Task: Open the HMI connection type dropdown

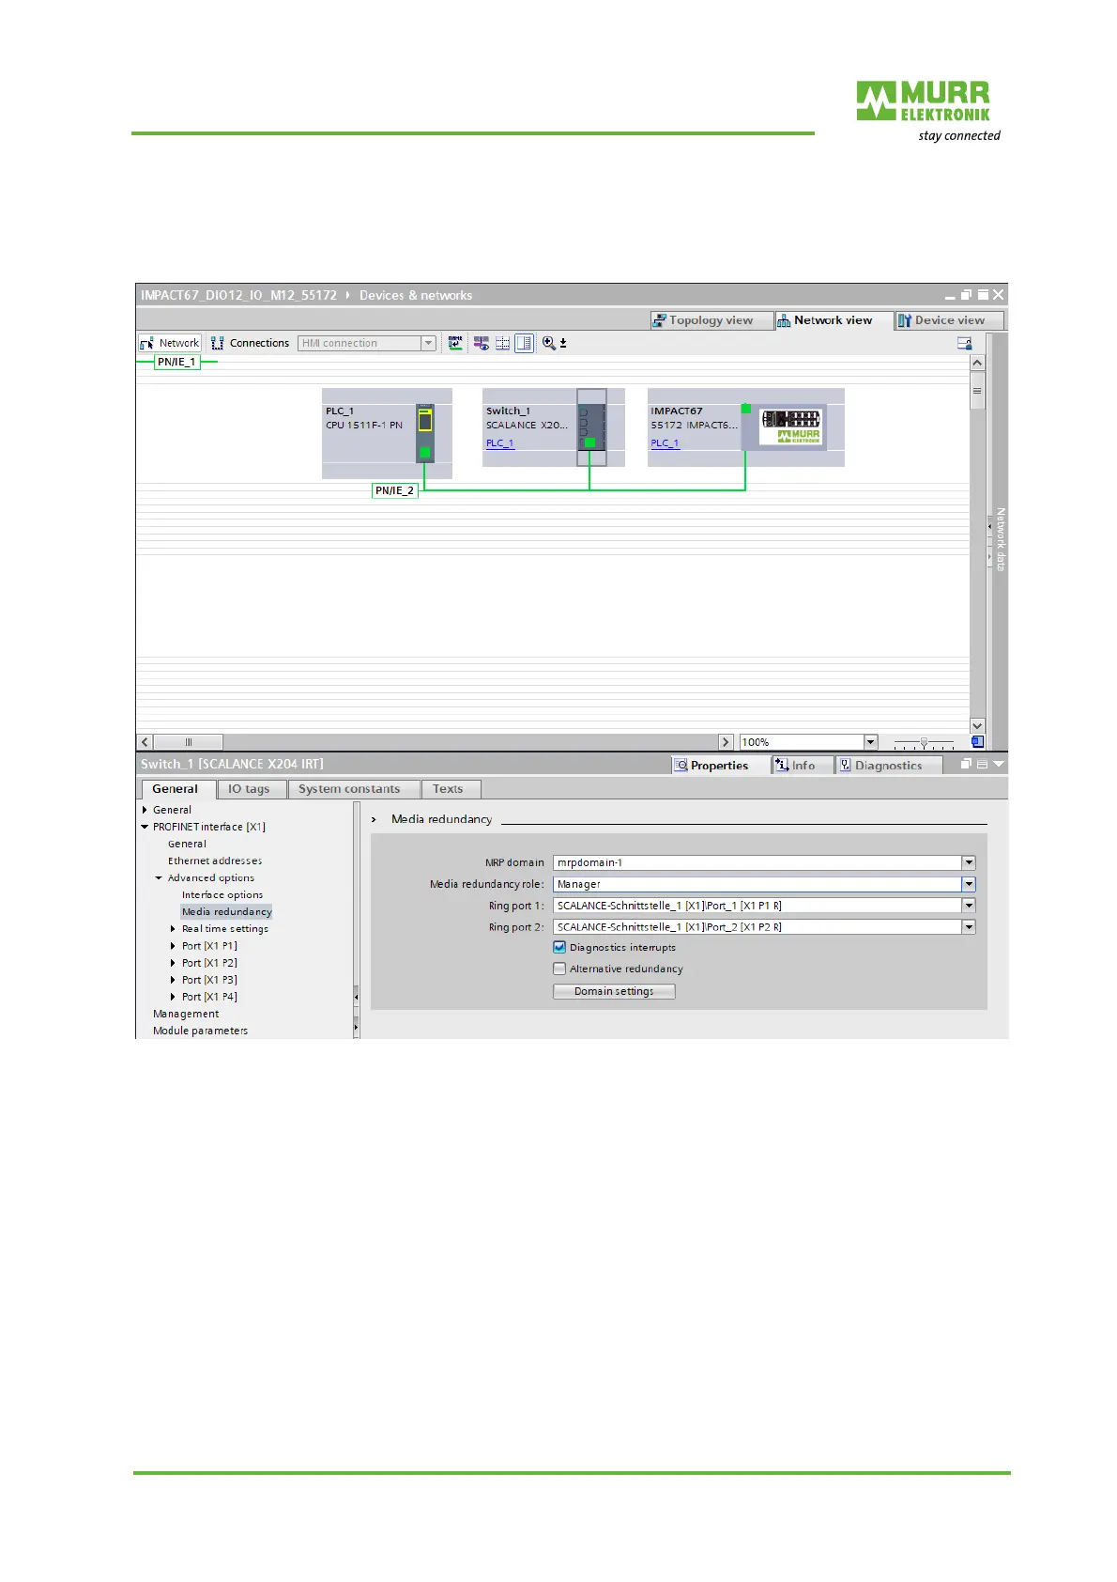Action: (428, 343)
